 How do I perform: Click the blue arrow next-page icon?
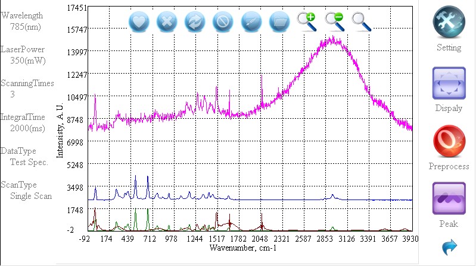click(x=449, y=246)
